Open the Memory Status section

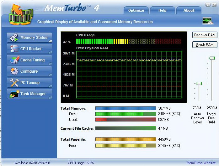(29, 38)
